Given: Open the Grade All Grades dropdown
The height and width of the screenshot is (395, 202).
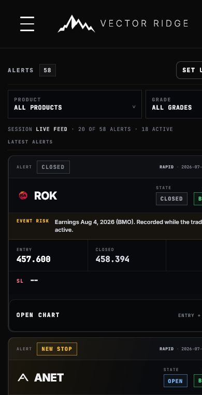Looking at the screenshot, I should [x=174, y=104].
